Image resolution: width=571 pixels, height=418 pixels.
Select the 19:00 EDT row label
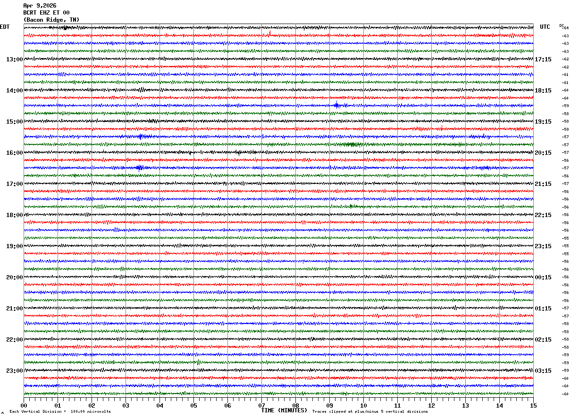click(14, 246)
